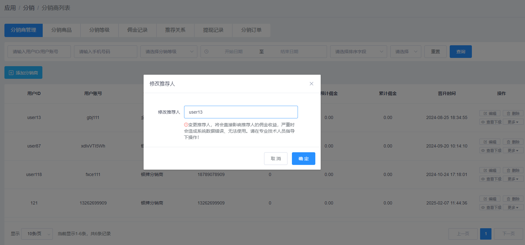
Task: Click 编辑 icon for user118 row
Action: coord(485,170)
